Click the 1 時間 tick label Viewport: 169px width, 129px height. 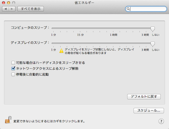tap(114, 35)
